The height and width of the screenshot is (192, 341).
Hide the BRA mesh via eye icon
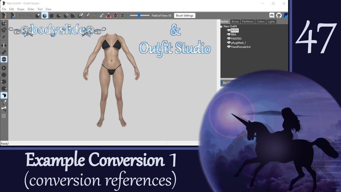pyautogui.click(x=229, y=34)
